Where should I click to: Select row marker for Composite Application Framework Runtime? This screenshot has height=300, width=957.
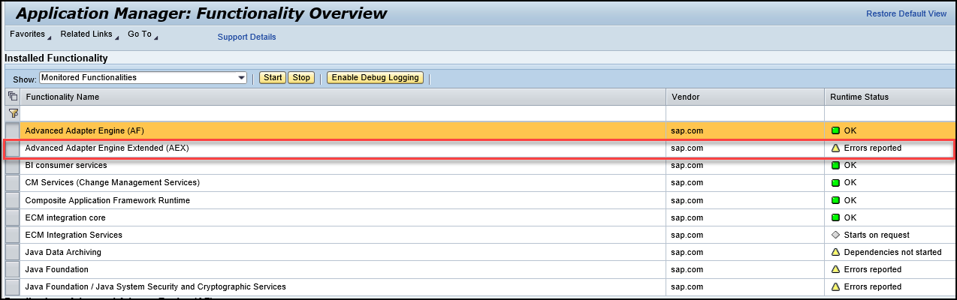(x=12, y=200)
